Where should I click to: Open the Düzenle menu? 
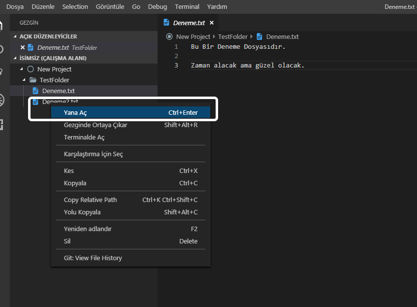point(43,7)
